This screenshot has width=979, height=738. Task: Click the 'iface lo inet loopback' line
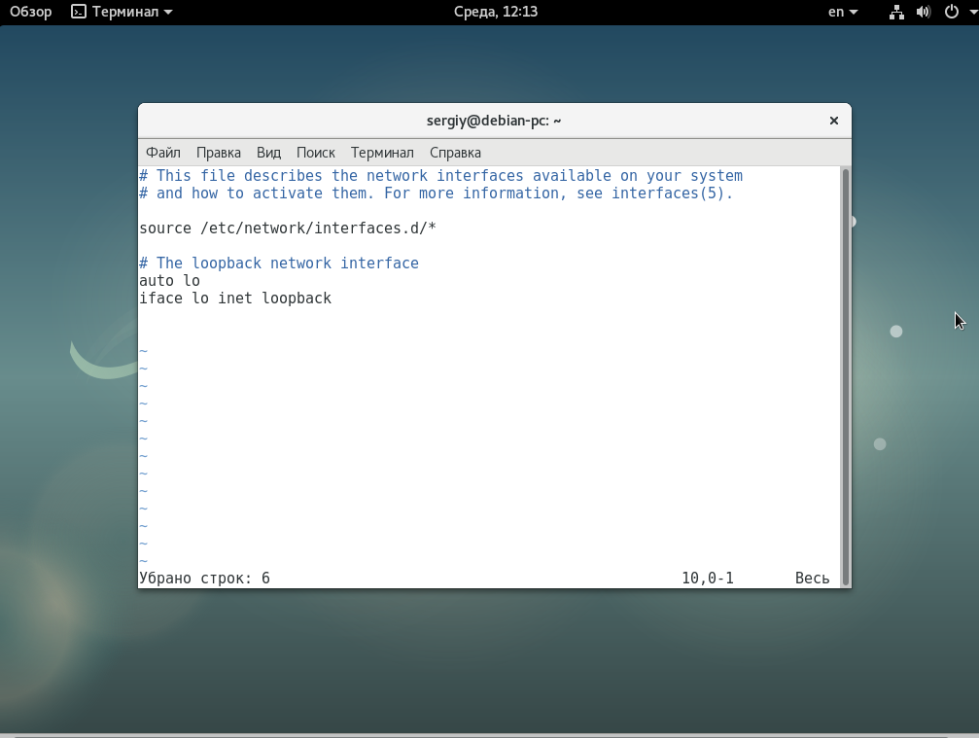[x=235, y=299]
